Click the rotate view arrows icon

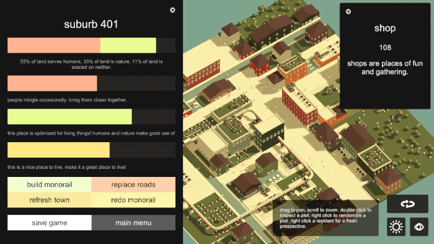point(407,204)
